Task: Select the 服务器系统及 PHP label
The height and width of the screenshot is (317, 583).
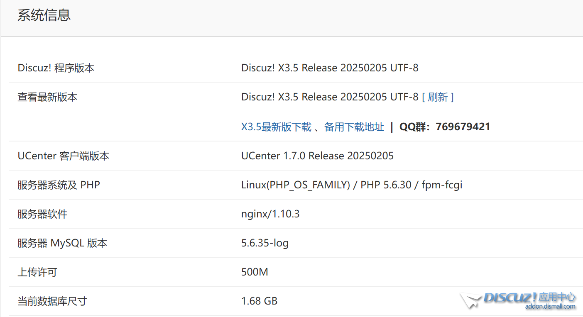Action: coord(59,185)
